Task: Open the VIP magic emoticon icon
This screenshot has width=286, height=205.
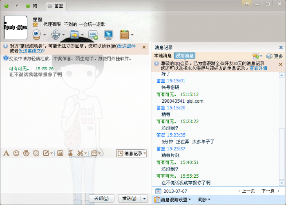Action: 26,153
